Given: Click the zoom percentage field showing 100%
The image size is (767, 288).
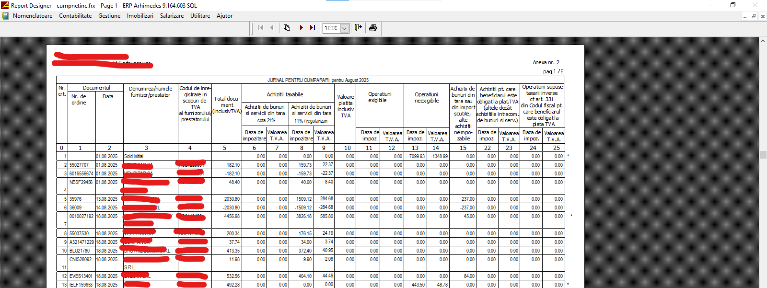Looking at the screenshot, I should [331, 28].
